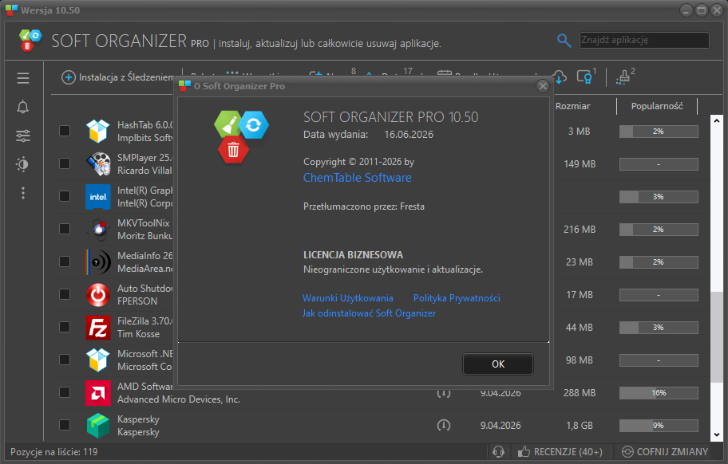Check the MediaInfo checkbox
This screenshot has width=728, height=464.
pos(65,262)
